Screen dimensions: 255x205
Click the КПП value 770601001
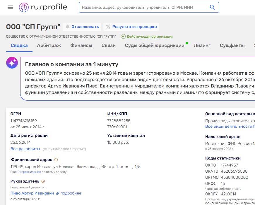[117, 127]
